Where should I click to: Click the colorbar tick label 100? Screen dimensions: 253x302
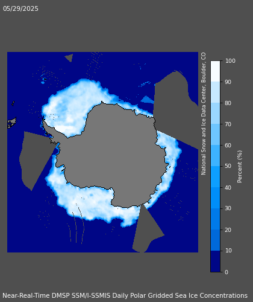coord(230,61)
